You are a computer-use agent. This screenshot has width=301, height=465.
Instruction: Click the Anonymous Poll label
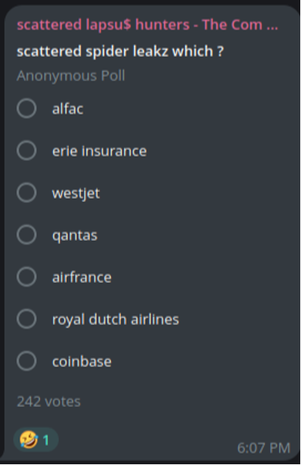pyautogui.click(x=71, y=75)
